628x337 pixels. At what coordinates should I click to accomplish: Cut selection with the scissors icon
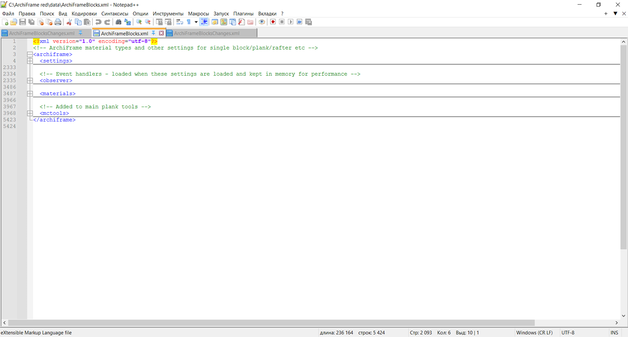point(69,22)
